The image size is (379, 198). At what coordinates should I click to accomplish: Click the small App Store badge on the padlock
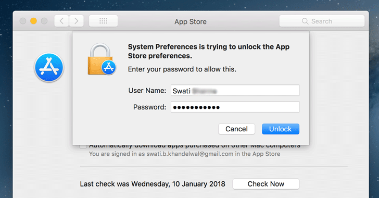108,67
